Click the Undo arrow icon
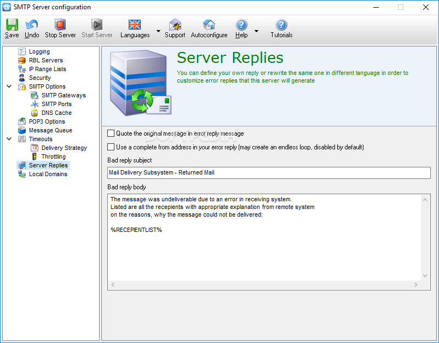The image size is (439, 343). coord(32,25)
